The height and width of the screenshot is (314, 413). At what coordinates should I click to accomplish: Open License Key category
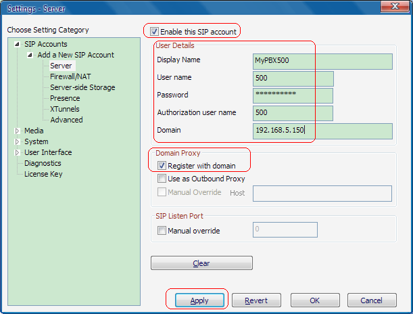click(43, 174)
